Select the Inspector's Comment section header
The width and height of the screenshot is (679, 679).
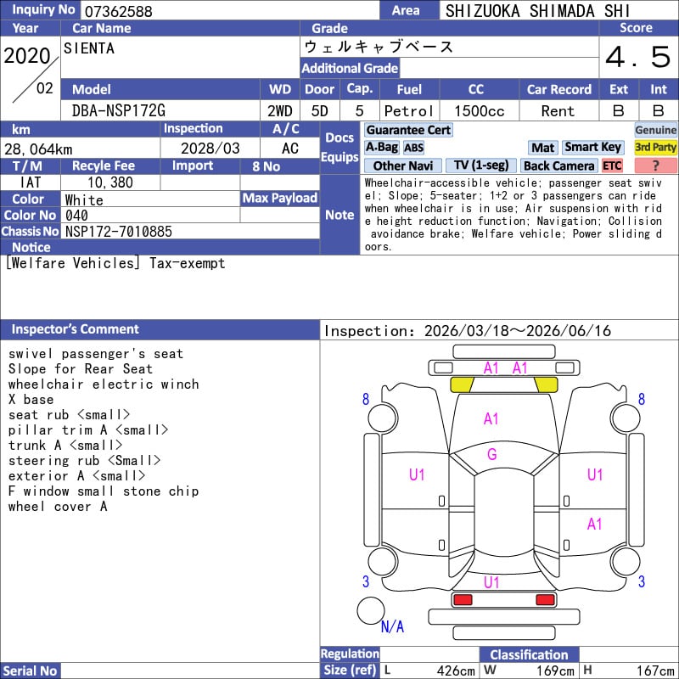(75, 329)
